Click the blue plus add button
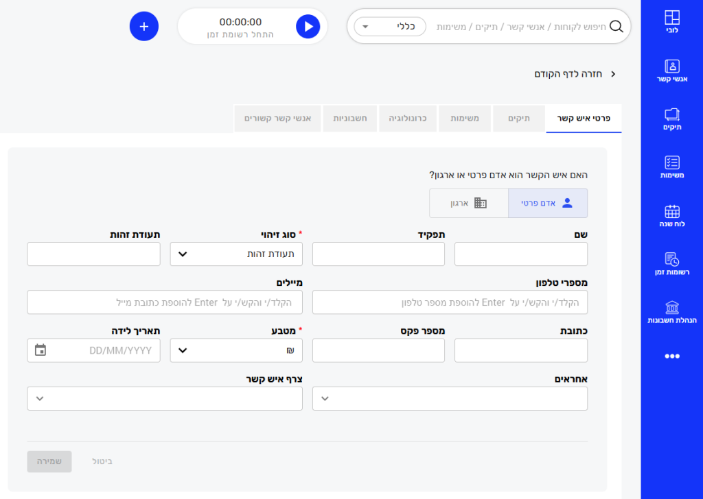Viewport: 703px width, 499px height. (144, 26)
